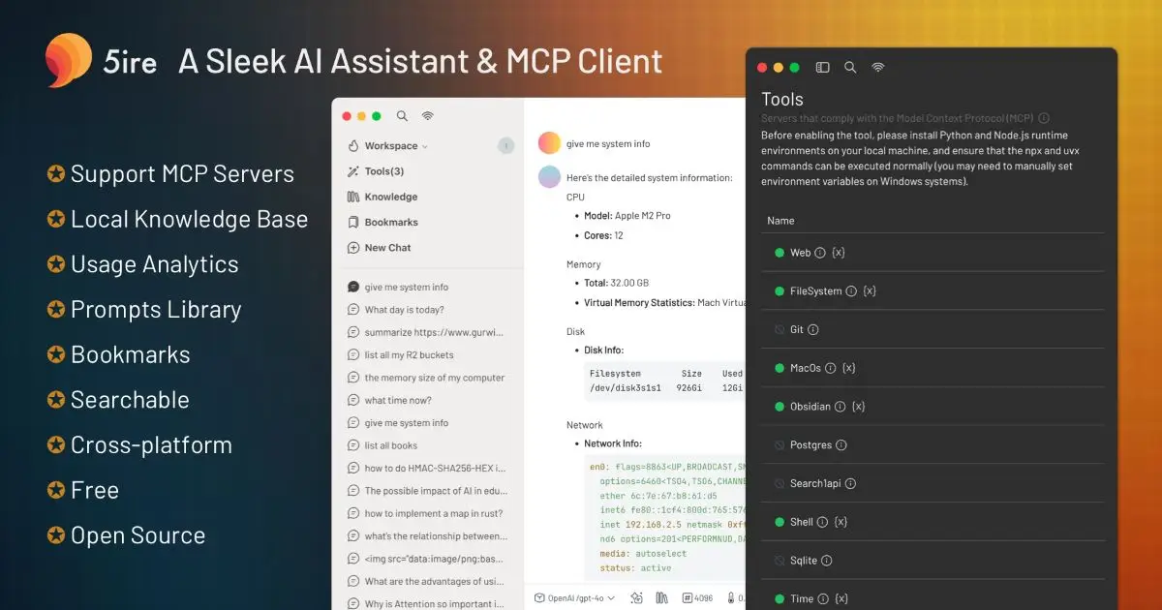Click the variables {x} icon beside Web

point(839,253)
